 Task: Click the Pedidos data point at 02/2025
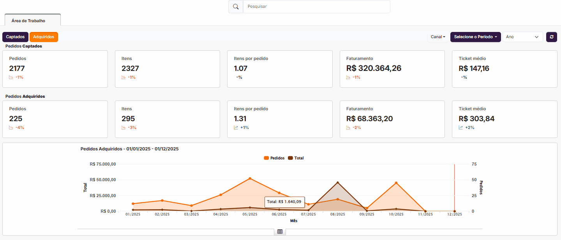click(162, 200)
